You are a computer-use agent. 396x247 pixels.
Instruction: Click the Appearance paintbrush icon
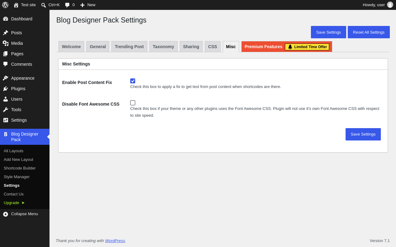(x=6, y=78)
